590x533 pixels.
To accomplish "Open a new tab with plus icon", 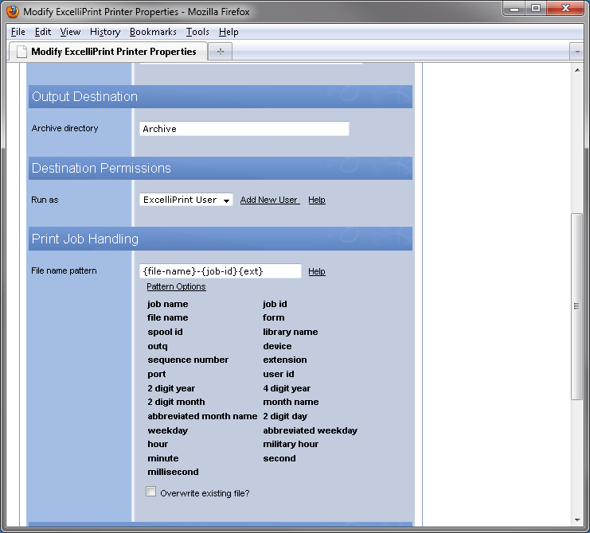I will 221,52.
